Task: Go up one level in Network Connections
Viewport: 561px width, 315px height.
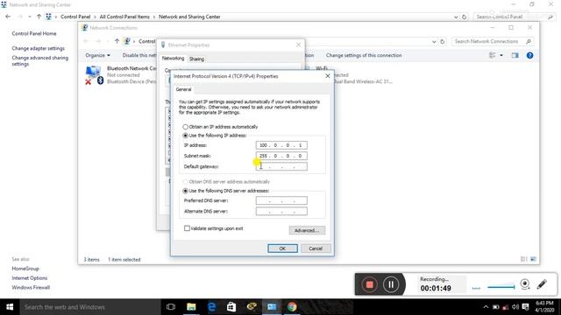Action: 117,41
